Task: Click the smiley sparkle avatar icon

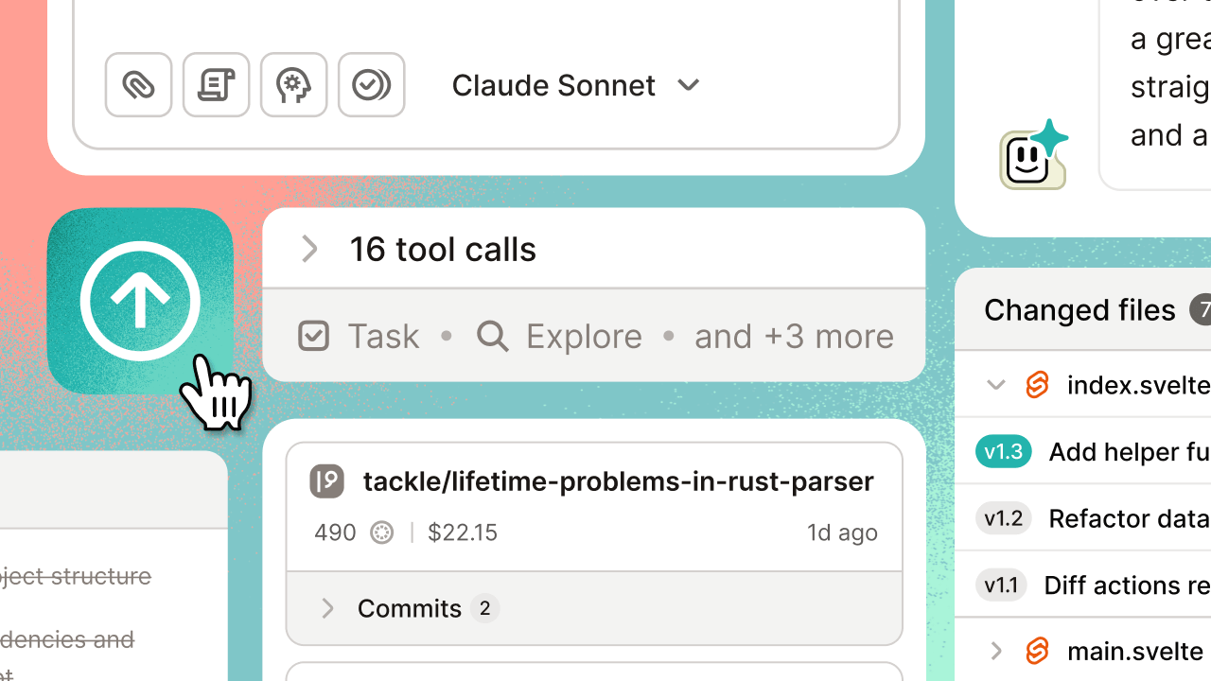Action: [x=1032, y=156]
